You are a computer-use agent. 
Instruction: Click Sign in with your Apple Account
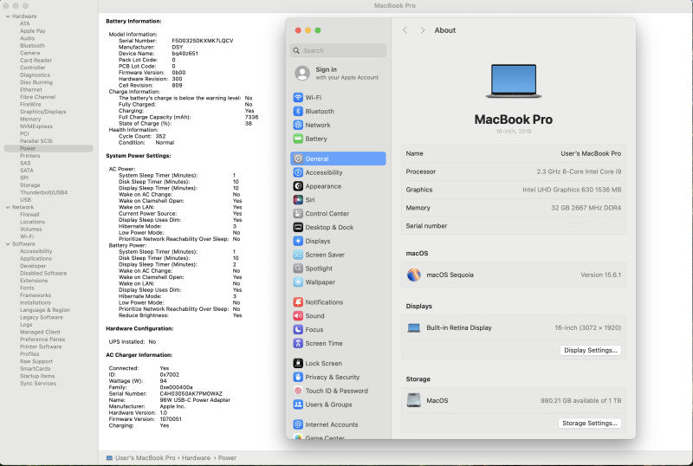coord(347,73)
